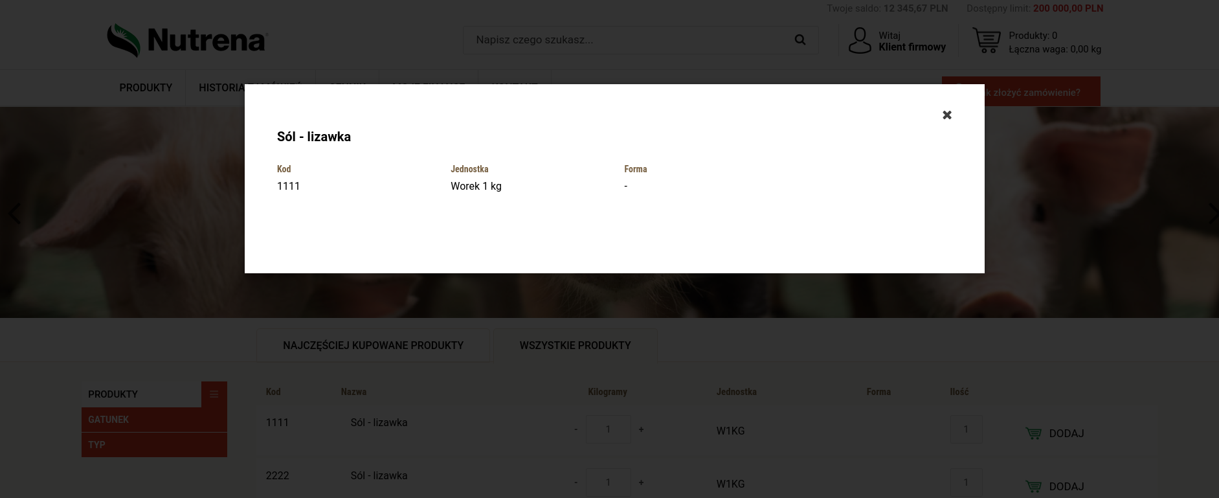This screenshot has height=498, width=1219.
Task: Open the user account icon
Action: (x=860, y=40)
